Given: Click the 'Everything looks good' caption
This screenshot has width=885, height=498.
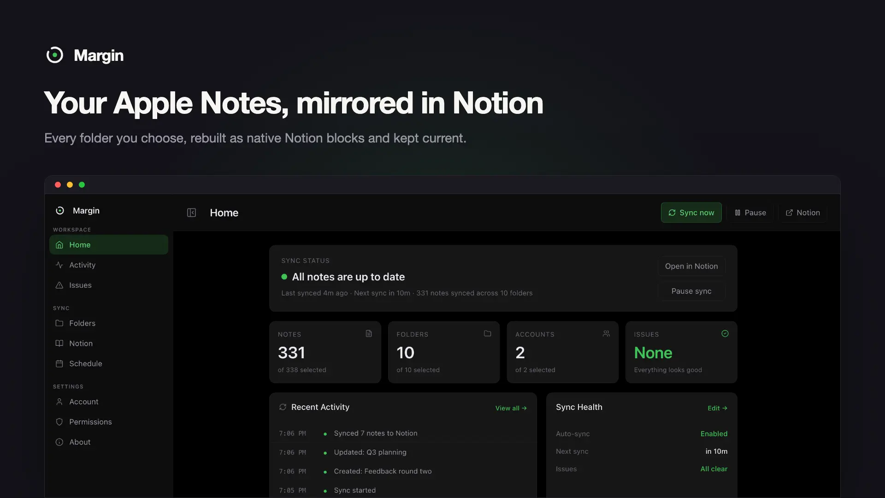Looking at the screenshot, I should (668, 370).
